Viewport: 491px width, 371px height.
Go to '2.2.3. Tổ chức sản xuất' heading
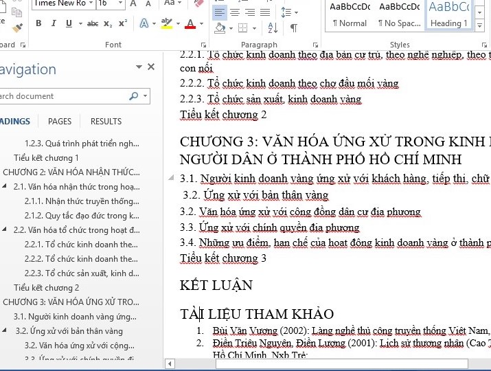point(82,273)
